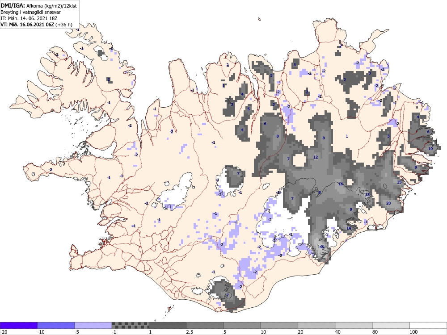This screenshot has width=447, height=335.
Task: Click the '-10' legend tick label
Action: (41, 332)
